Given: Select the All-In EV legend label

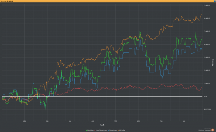Looking at the screenshot, I should point(122,130).
